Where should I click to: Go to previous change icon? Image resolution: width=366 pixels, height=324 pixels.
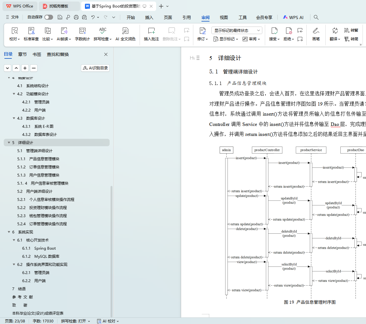300,30
